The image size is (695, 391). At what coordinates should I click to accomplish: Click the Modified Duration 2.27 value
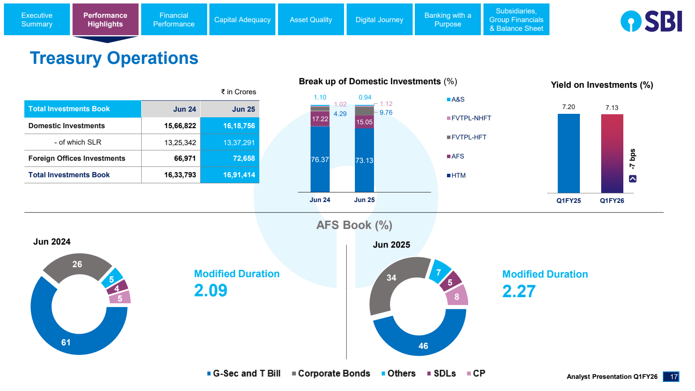[x=519, y=291]
